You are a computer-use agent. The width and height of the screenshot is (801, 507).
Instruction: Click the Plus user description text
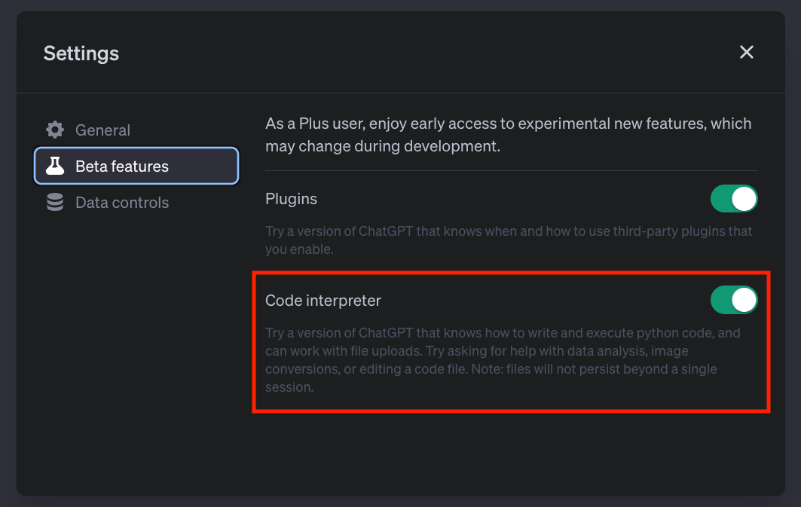coord(508,134)
